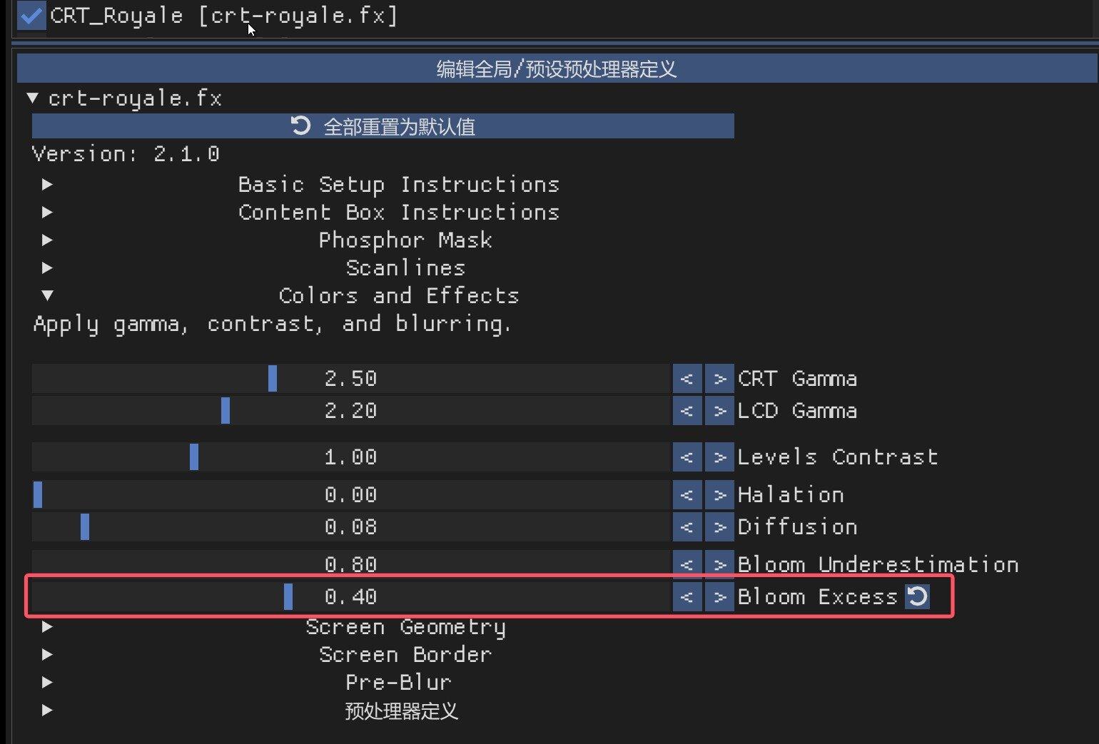Viewport: 1099px width, 744px height.
Task: Decrease LCD Gamma with left arrow
Action: point(687,410)
